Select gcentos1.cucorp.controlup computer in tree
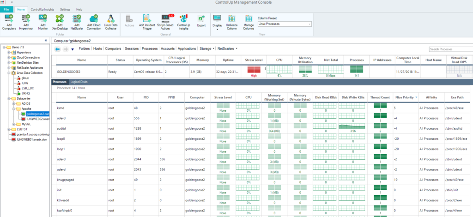 pyautogui.click(x=33, y=134)
